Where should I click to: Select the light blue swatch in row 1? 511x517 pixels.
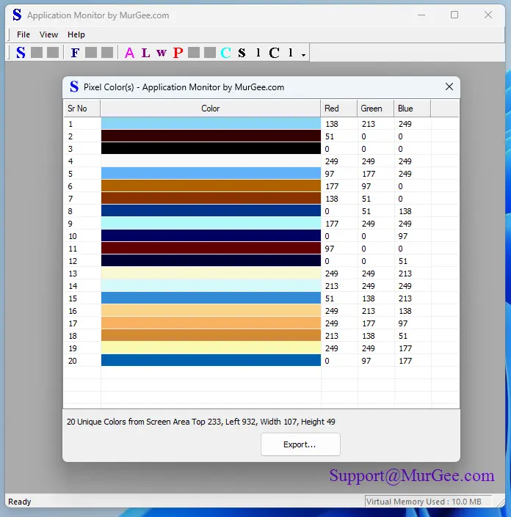(x=211, y=124)
